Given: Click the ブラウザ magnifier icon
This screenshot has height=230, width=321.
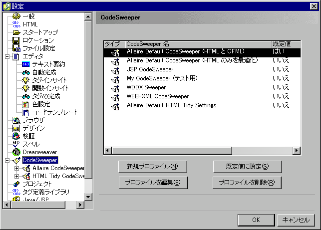Looking at the screenshot, I should click(x=16, y=120).
